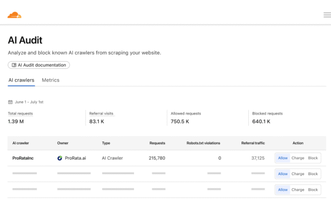Click the ProRata.ai owner logo icon

click(x=60, y=158)
